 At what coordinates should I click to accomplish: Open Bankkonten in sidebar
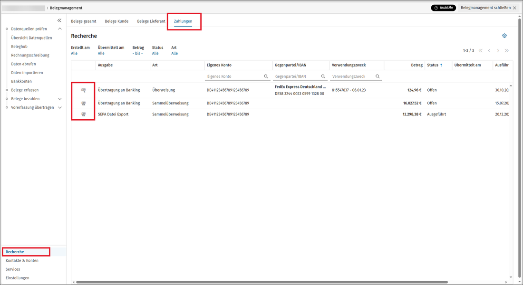pyautogui.click(x=21, y=81)
